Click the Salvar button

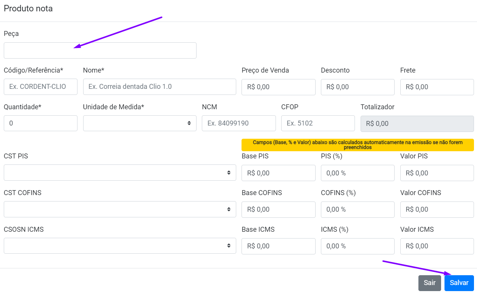click(x=459, y=283)
